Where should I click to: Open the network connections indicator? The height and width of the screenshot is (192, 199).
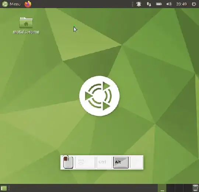[x=149, y=4]
